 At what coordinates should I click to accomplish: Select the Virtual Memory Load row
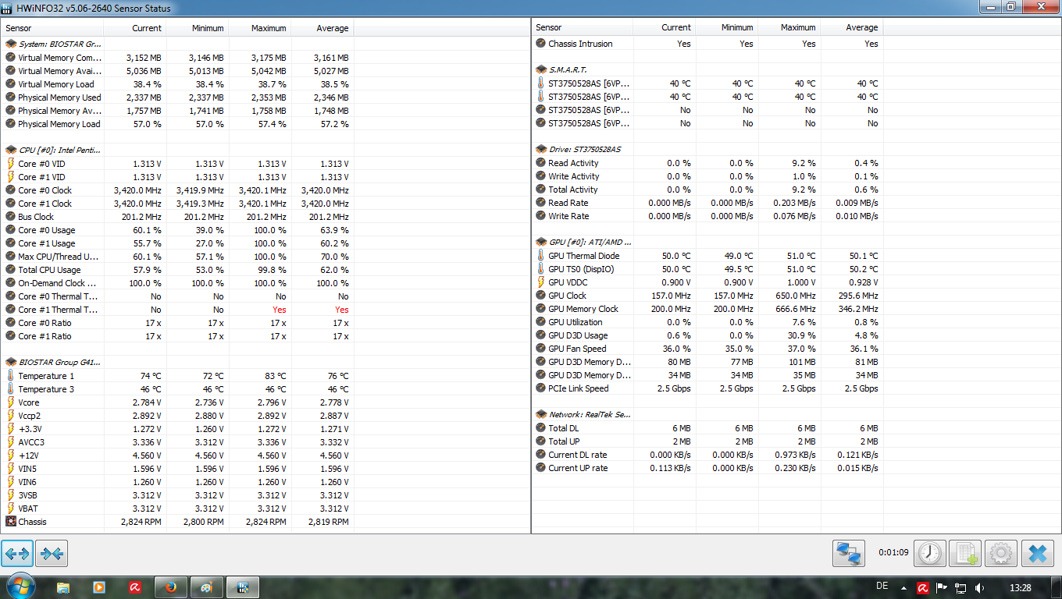pos(177,84)
